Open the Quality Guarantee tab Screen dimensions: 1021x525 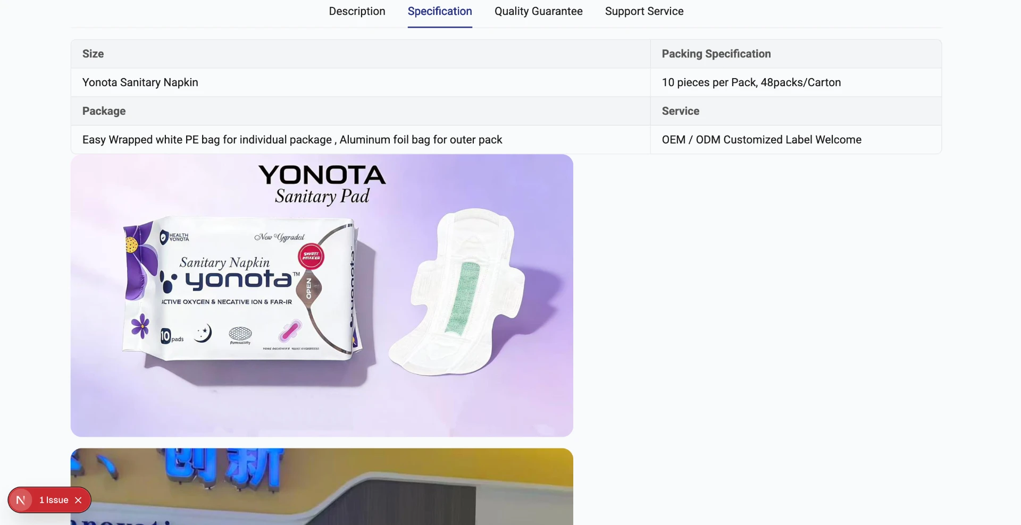pyautogui.click(x=538, y=11)
